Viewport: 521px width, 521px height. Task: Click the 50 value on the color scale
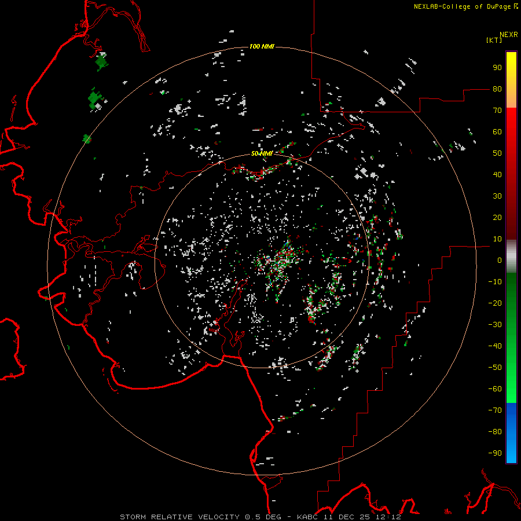pyautogui.click(x=497, y=153)
